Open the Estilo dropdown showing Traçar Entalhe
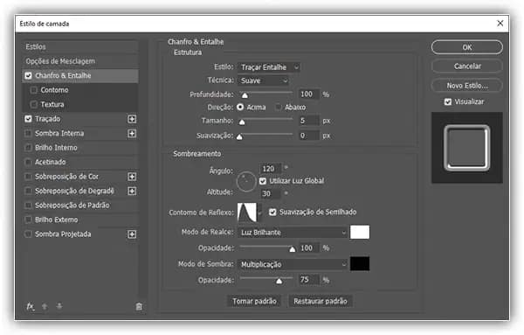The image size is (524, 335). (x=269, y=67)
